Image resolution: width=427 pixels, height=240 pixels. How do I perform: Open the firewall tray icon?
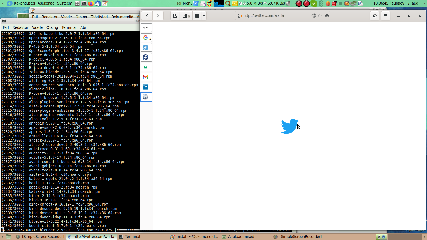click(x=334, y=3)
